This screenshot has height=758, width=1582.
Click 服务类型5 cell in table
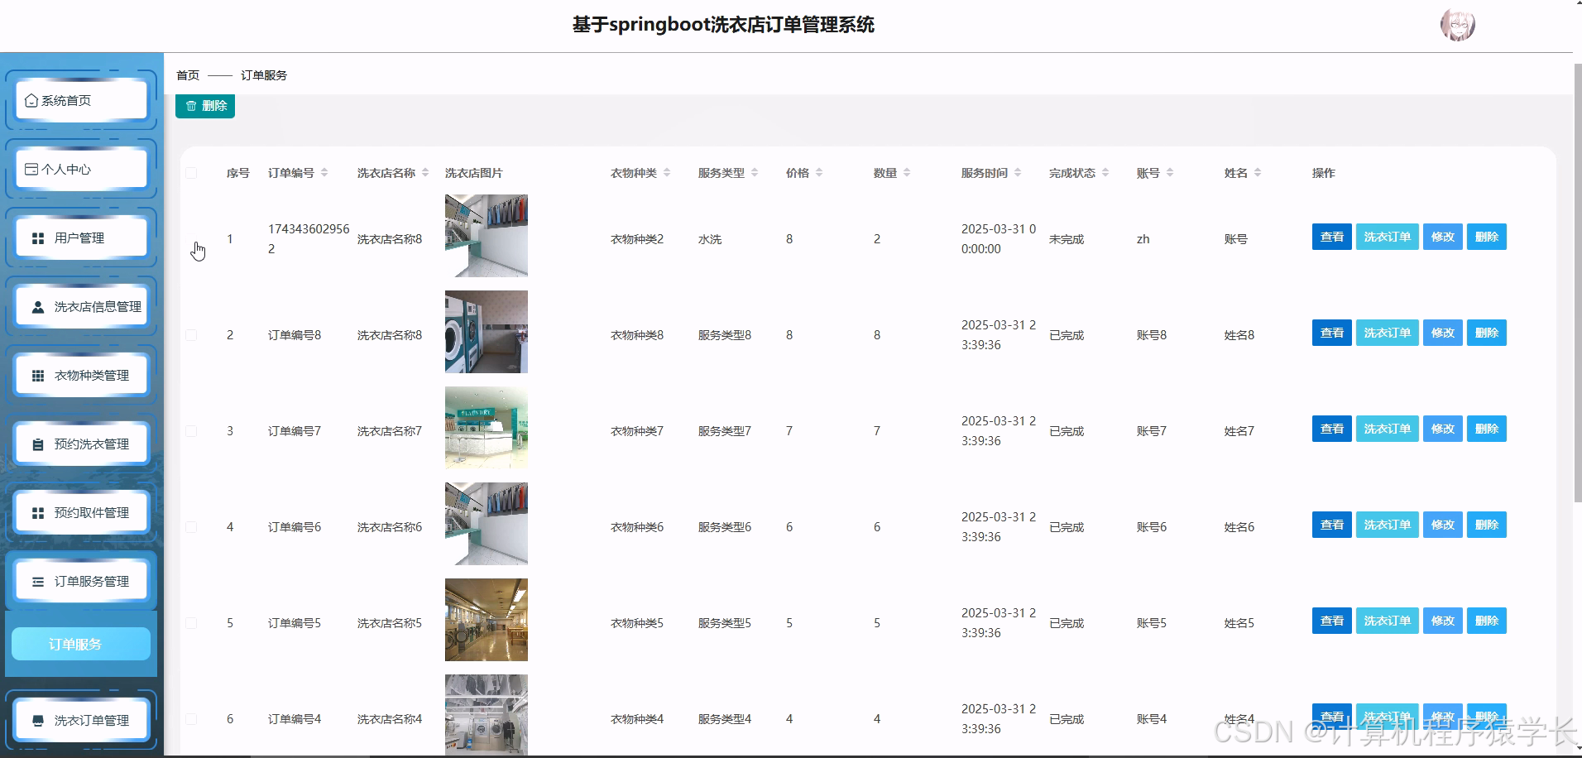click(725, 623)
